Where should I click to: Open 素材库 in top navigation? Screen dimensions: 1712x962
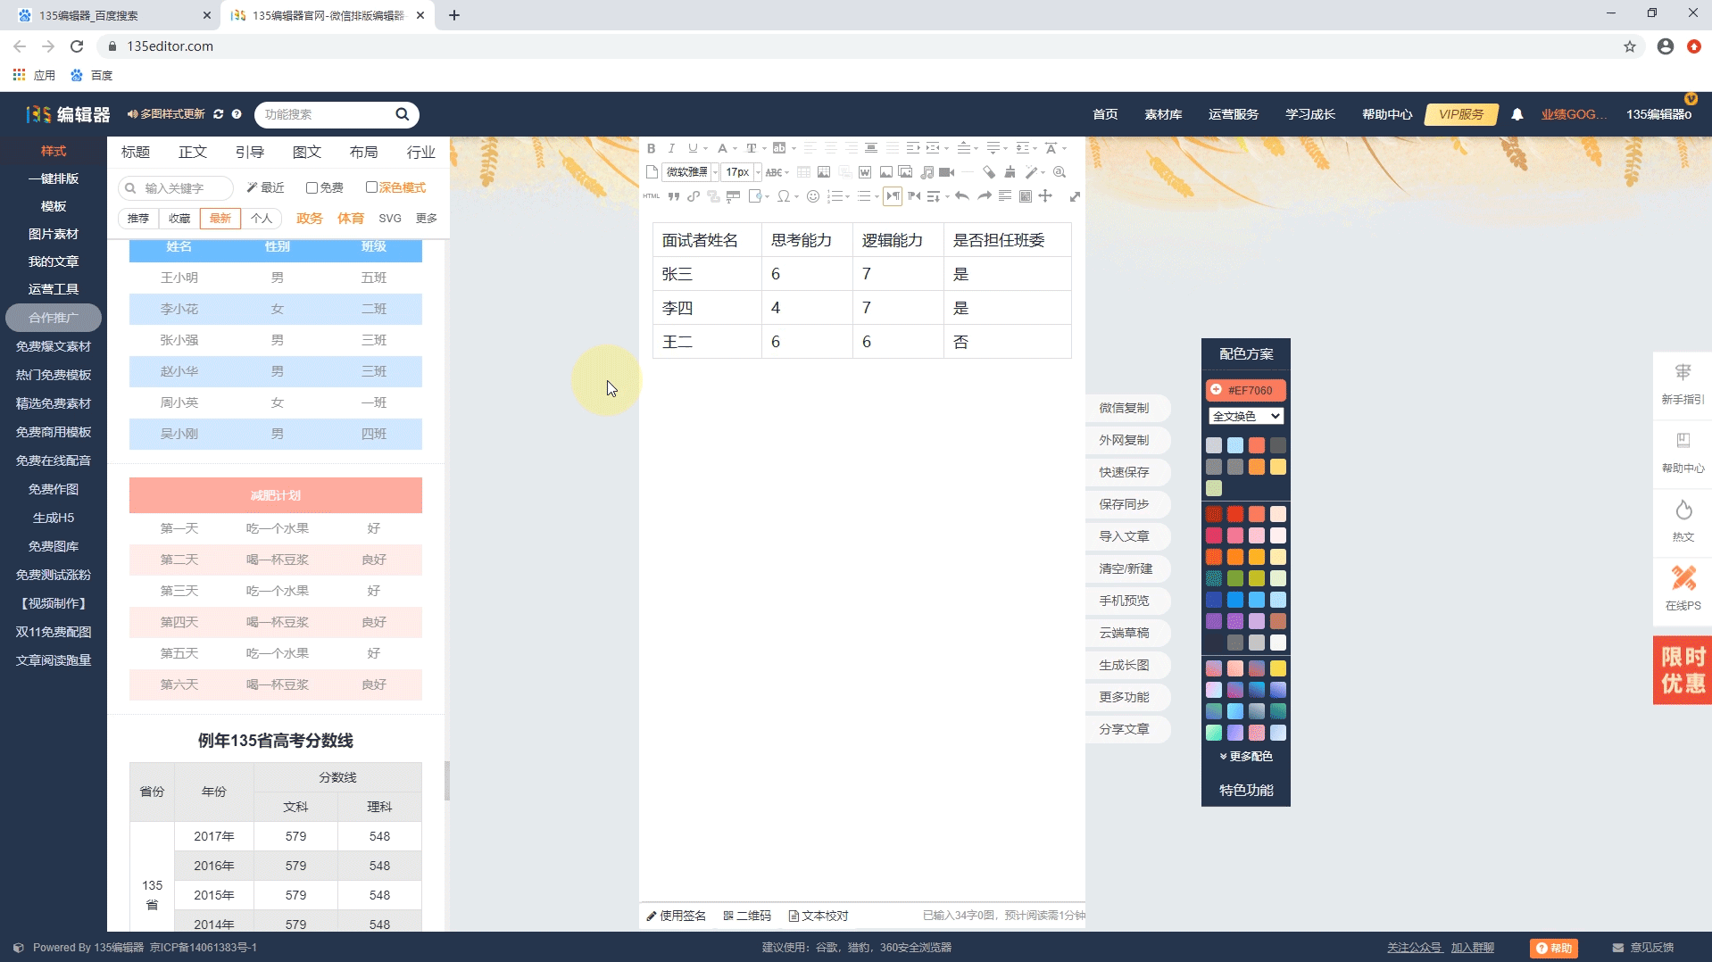(1163, 114)
